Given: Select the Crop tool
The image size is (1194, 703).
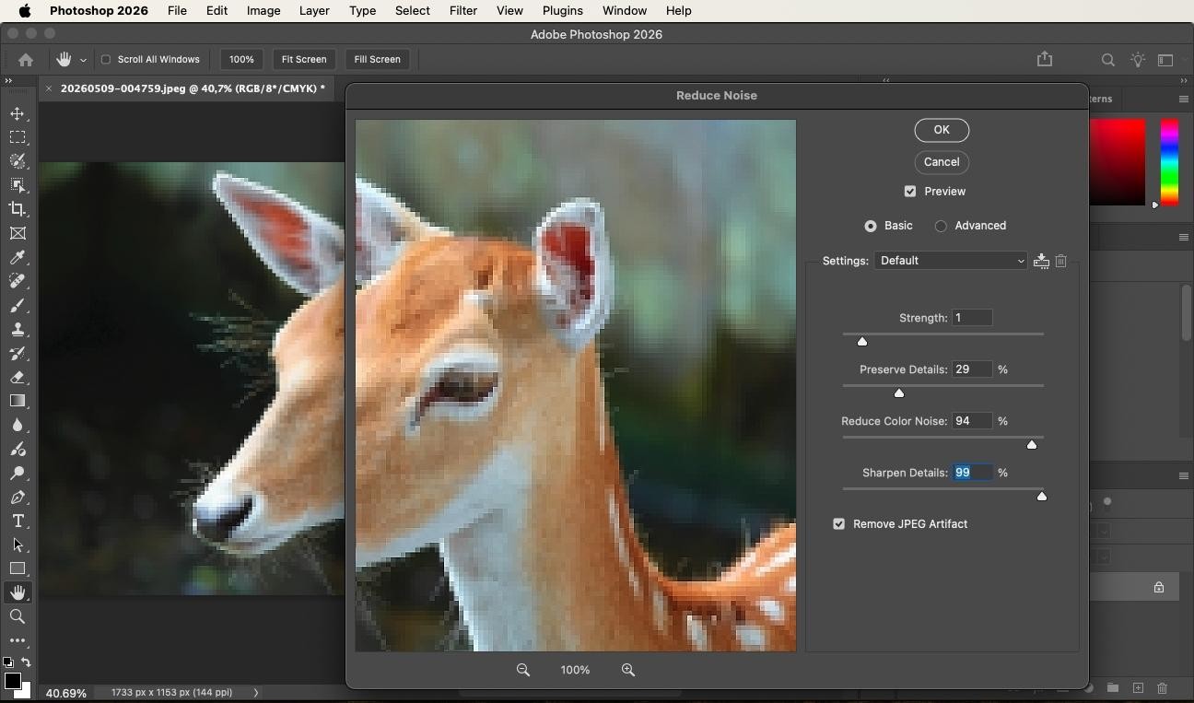Looking at the screenshot, I should [18, 209].
